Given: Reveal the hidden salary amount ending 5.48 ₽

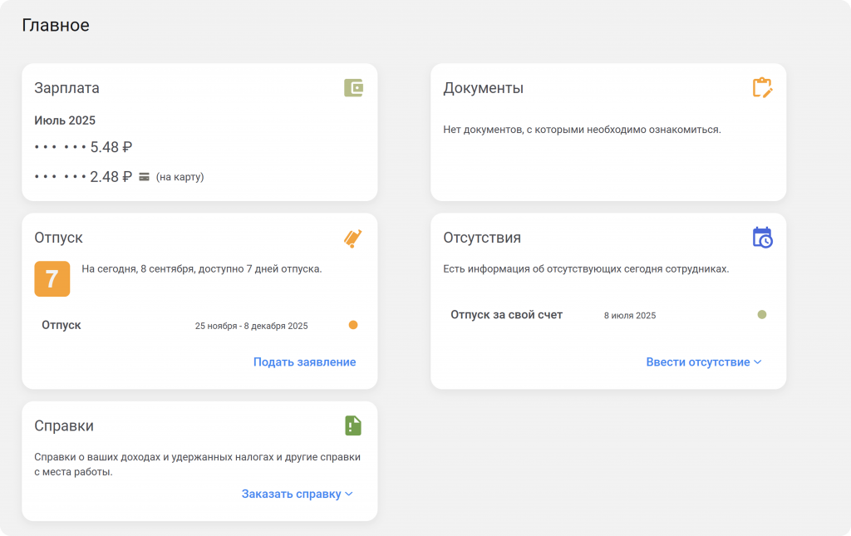Looking at the screenshot, I should pos(83,147).
